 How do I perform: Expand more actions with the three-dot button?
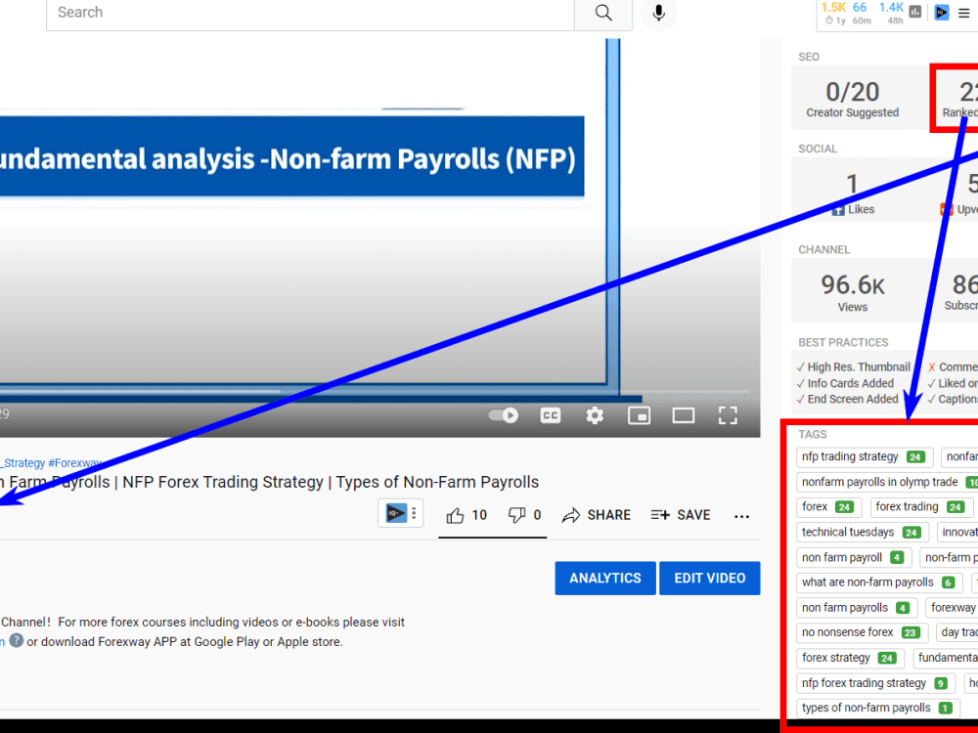click(x=741, y=516)
